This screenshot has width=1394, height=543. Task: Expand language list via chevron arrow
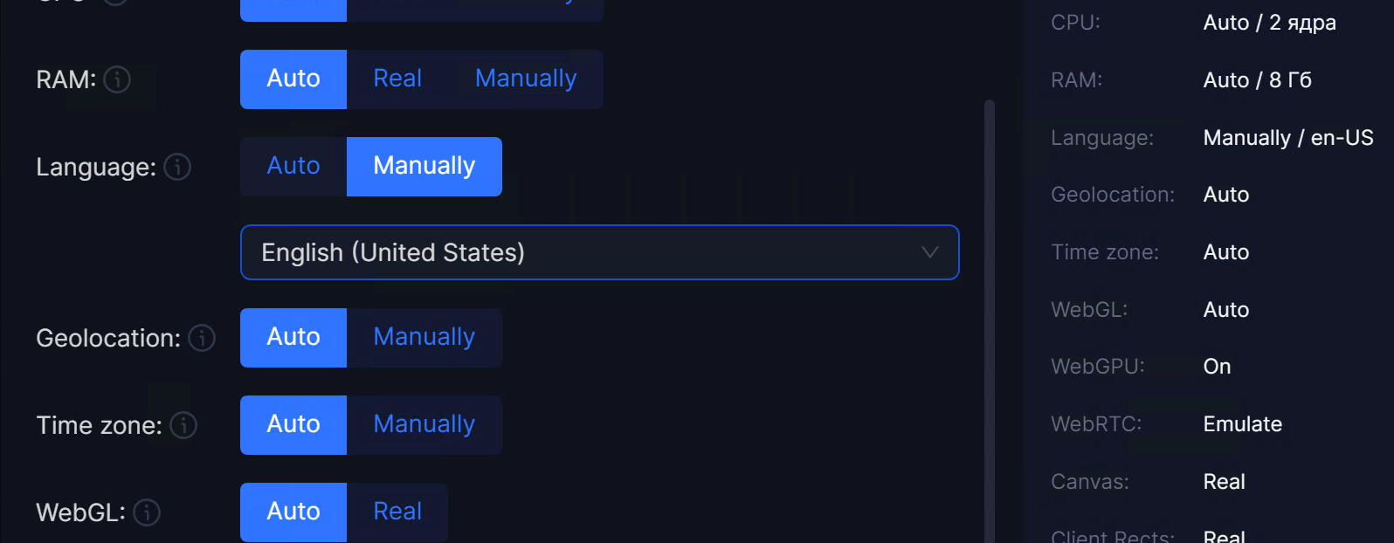click(929, 252)
